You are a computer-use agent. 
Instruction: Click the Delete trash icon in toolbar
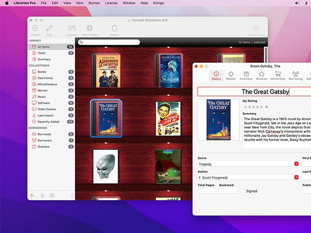(115, 29)
